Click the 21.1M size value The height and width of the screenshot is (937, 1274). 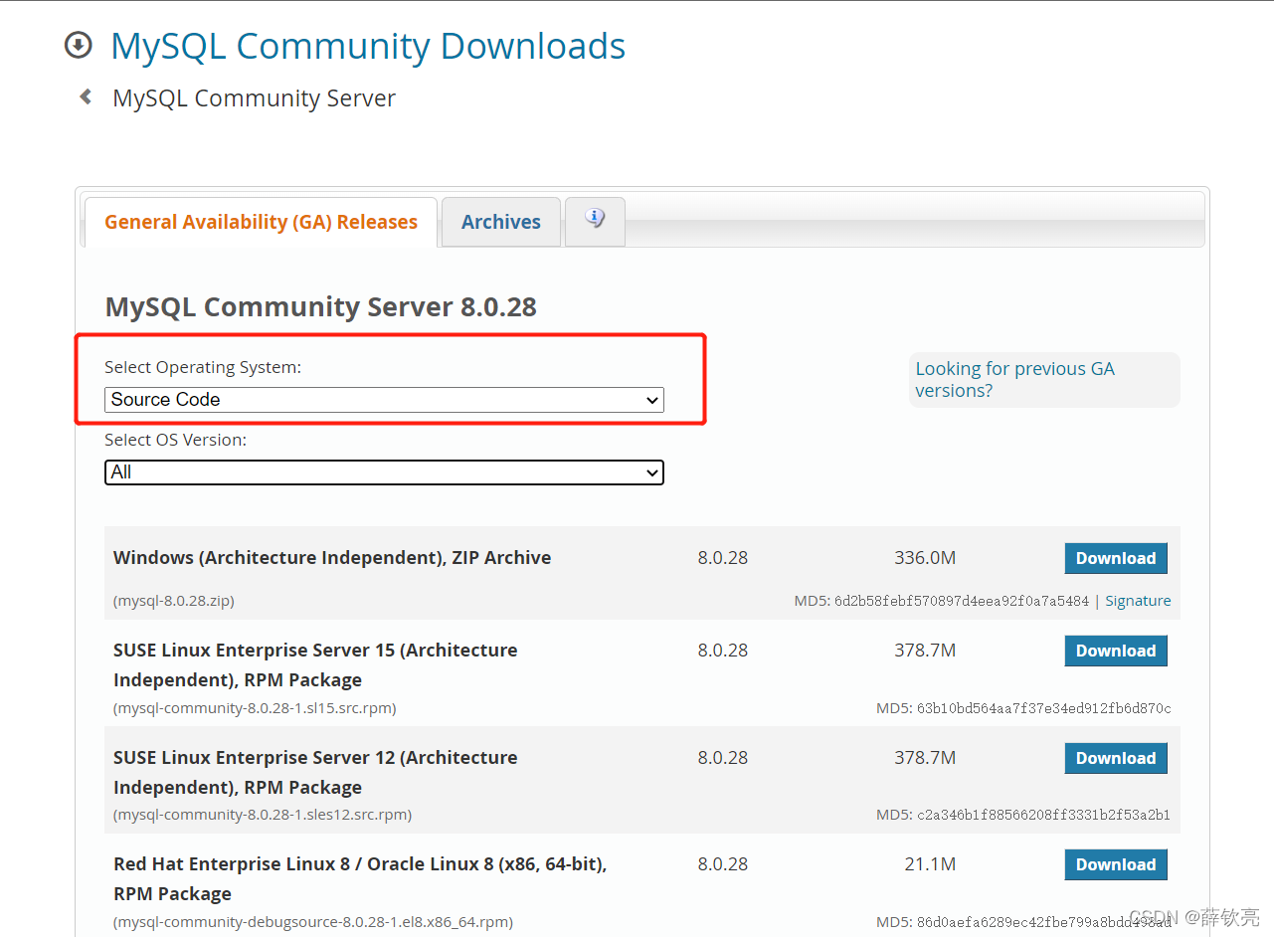[930, 864]
